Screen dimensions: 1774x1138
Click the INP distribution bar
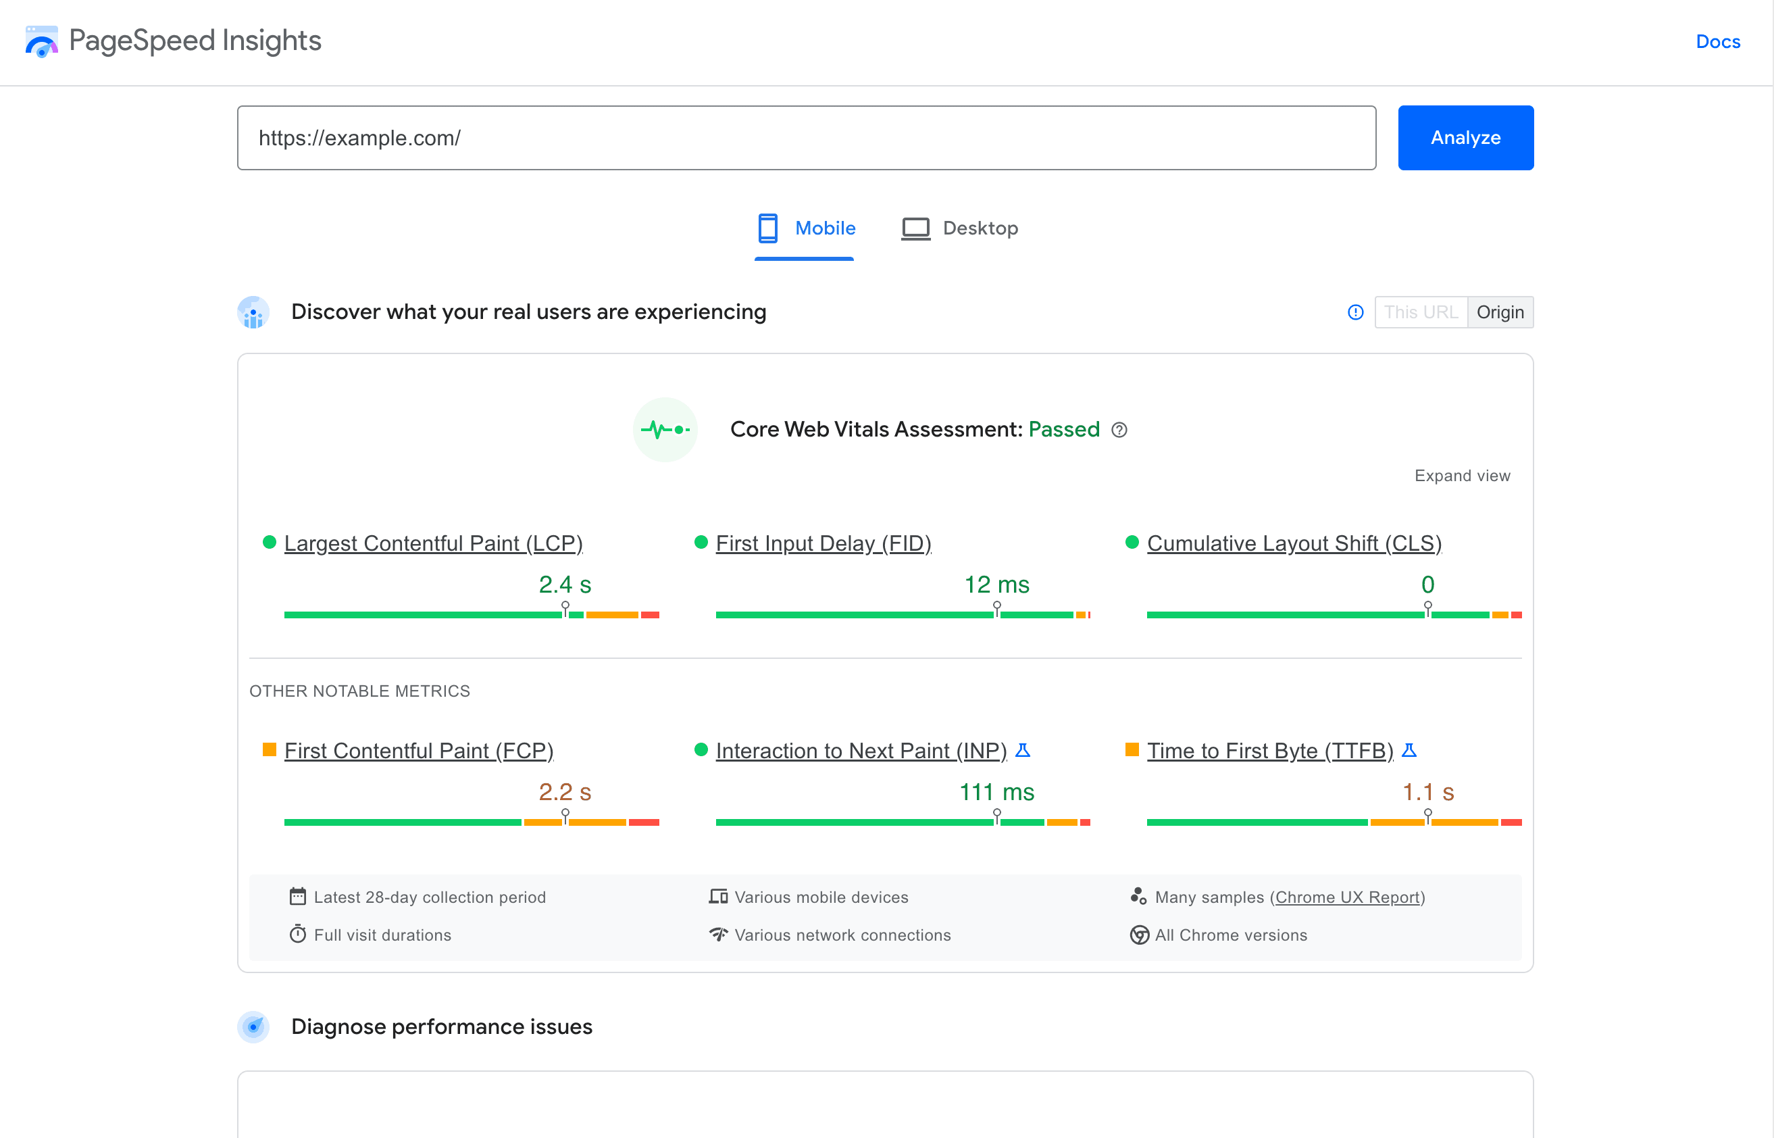903,822
